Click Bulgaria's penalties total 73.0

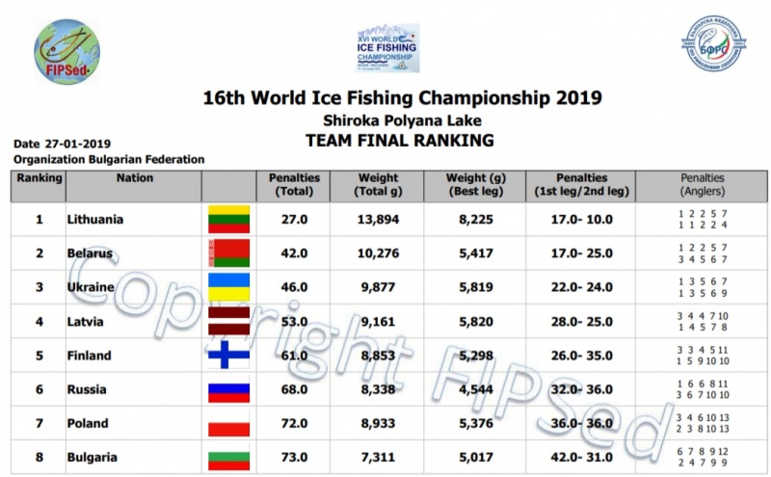pyautogui.click(x=293, y=457)
